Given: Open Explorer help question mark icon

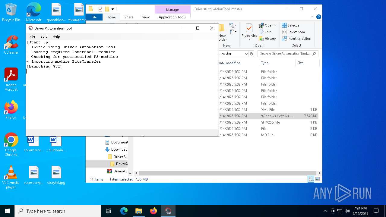Looking at the screenshot, I should click(x=318, y=17).
